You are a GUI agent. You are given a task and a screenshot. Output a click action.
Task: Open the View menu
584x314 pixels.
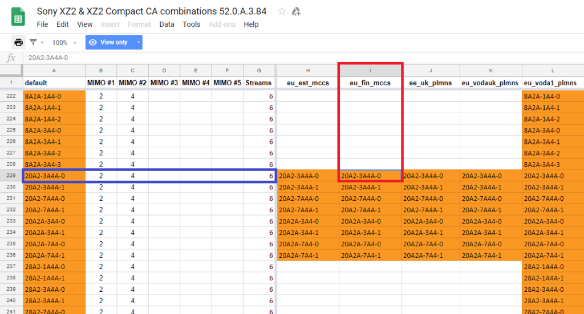pos(84,24)
